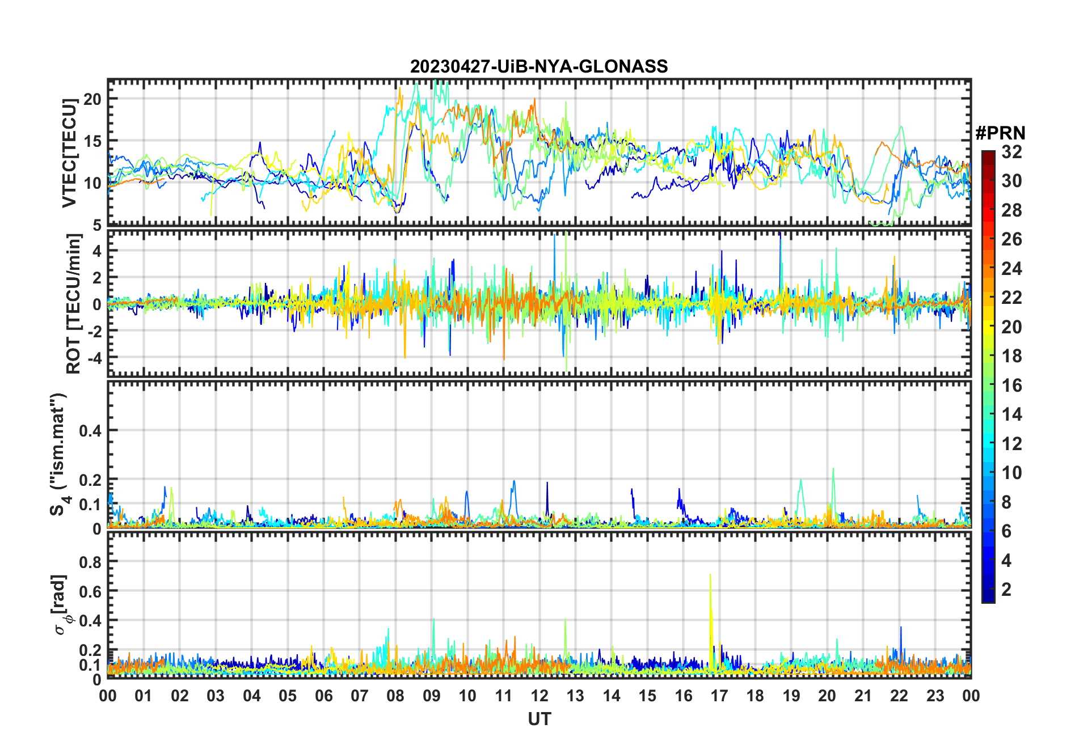Click the colorbar tick label 32
Screen dimensions: 1079x754
[1011, 152]
